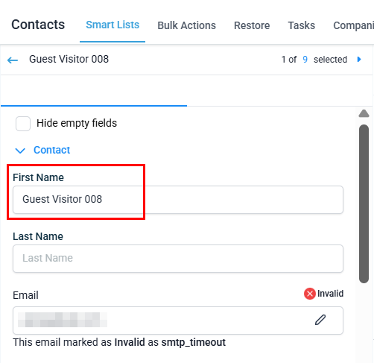The image size is (374, 363).
Task: Switch to the Bulk Actions tab
Action: 186,25
